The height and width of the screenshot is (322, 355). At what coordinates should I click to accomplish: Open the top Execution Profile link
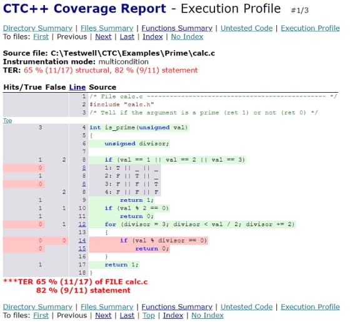tap(310, 28)
